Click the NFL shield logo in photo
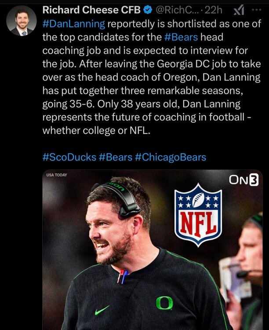The height and width of the screenshot is (330, 269). pos(198,214)
